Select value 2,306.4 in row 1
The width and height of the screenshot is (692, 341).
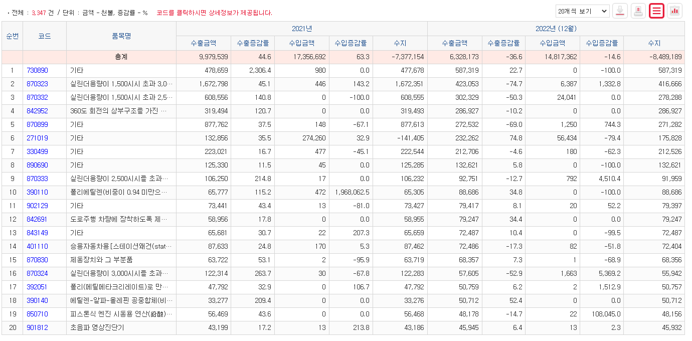pyautogui.click(x=260, y=71)
